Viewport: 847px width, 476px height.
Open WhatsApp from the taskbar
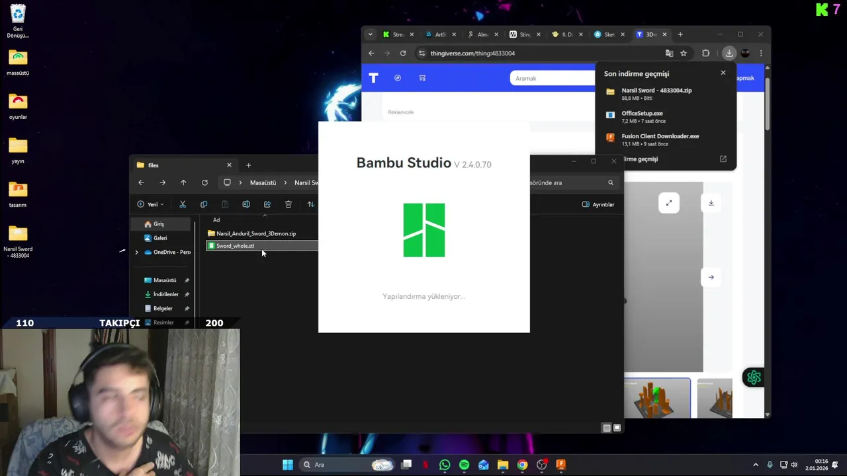click(445, 465)
